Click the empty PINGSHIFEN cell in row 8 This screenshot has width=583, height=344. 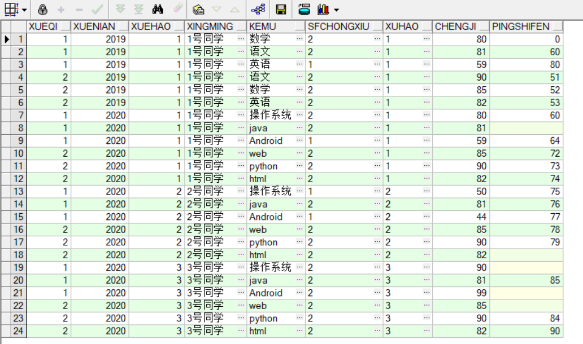527,127
